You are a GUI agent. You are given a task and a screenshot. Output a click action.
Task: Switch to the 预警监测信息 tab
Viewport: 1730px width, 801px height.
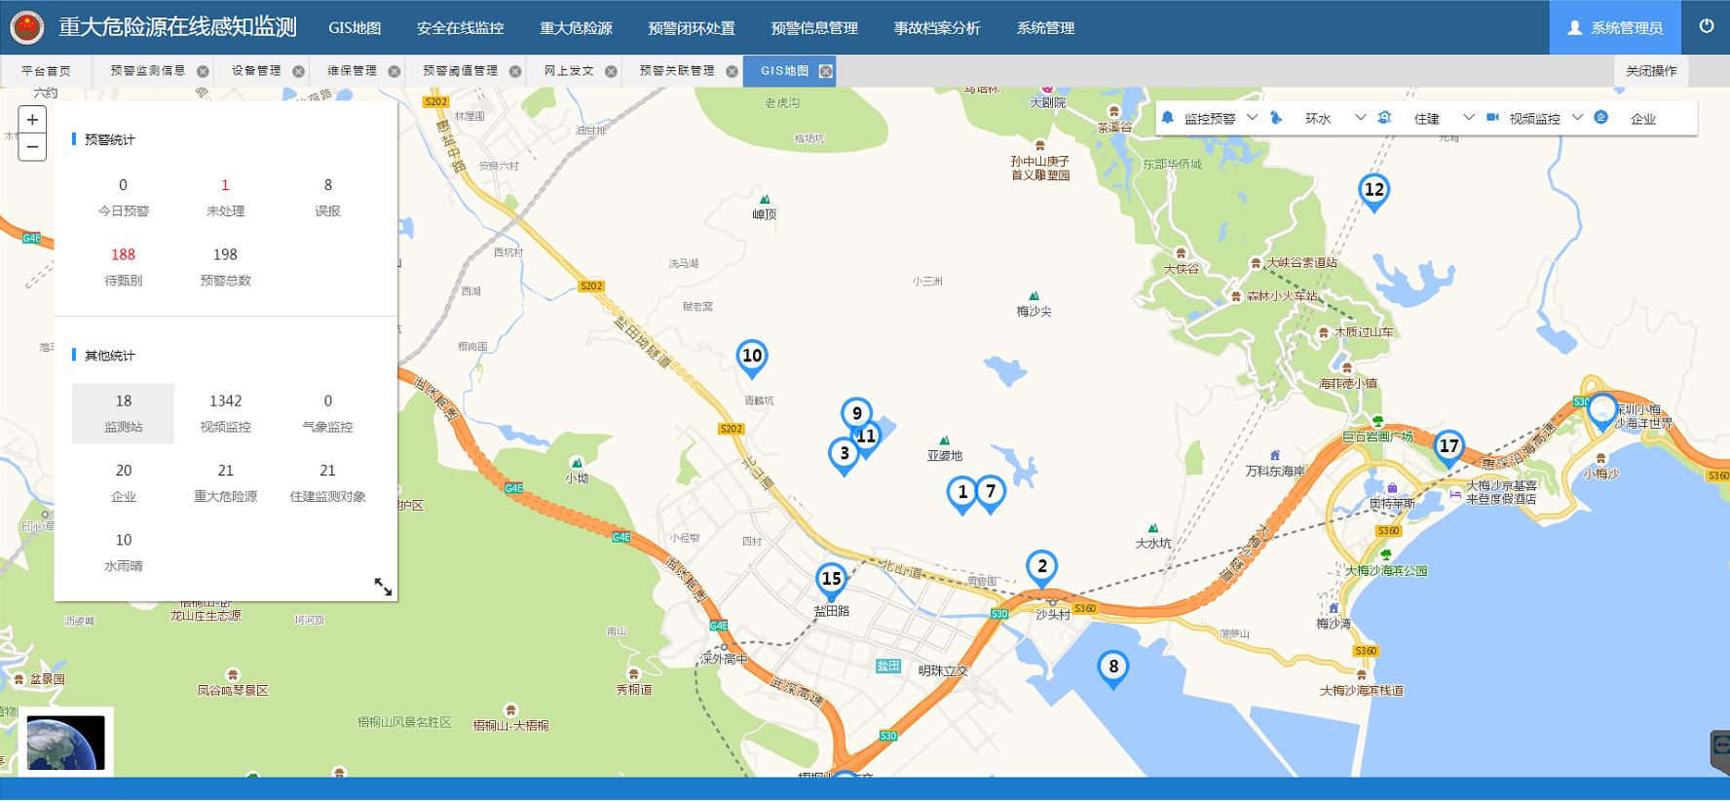pos(147,71)
